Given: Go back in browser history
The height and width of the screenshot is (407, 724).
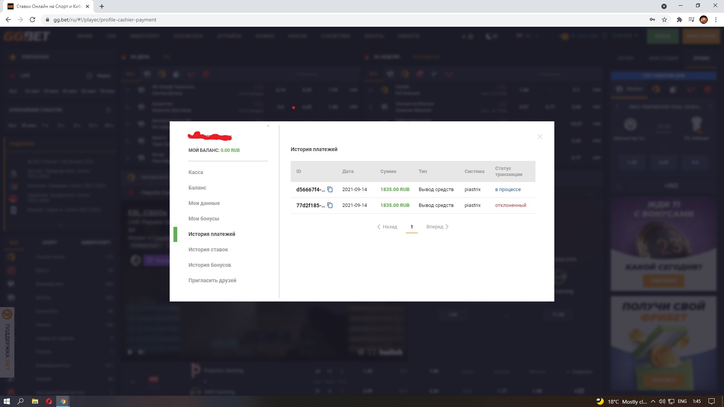Looking at the screenshot, I should 8,20.
